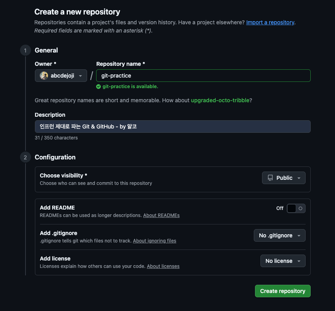The image size is (335, 311).
Task: Click the Configuration section heading
Action: pos(55,157)
